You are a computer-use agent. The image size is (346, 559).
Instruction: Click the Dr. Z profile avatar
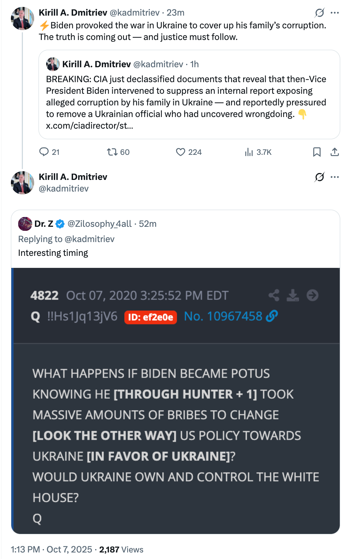click(25, 224)
